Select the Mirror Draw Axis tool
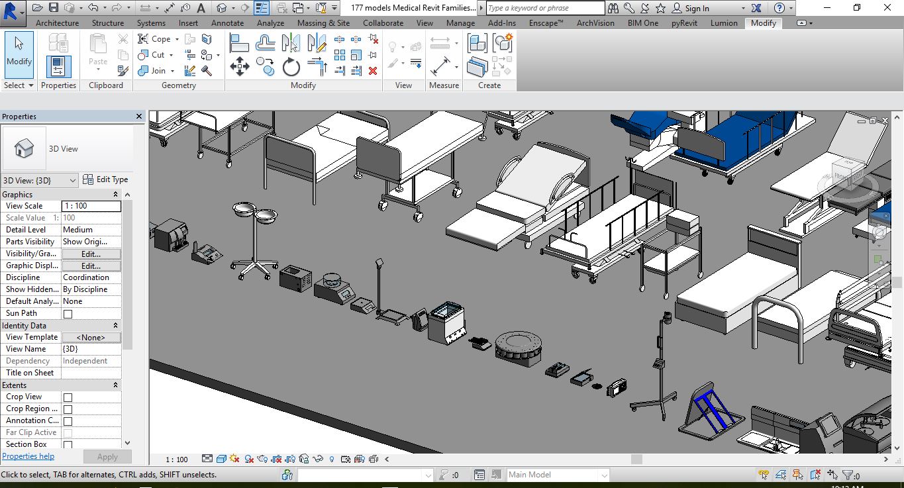 pos(317,43)
